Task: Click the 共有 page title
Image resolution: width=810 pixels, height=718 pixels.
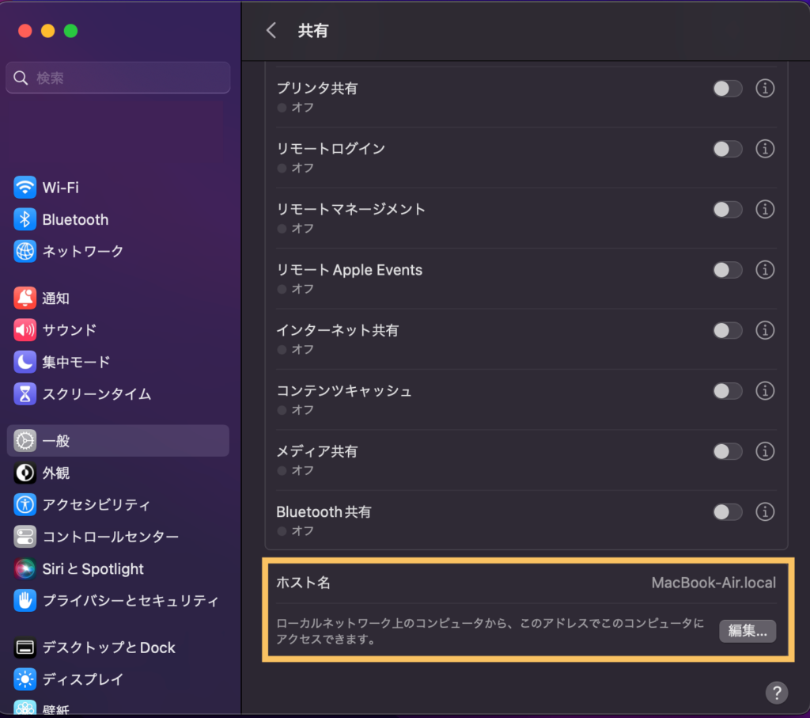Action: click(313, 31)
